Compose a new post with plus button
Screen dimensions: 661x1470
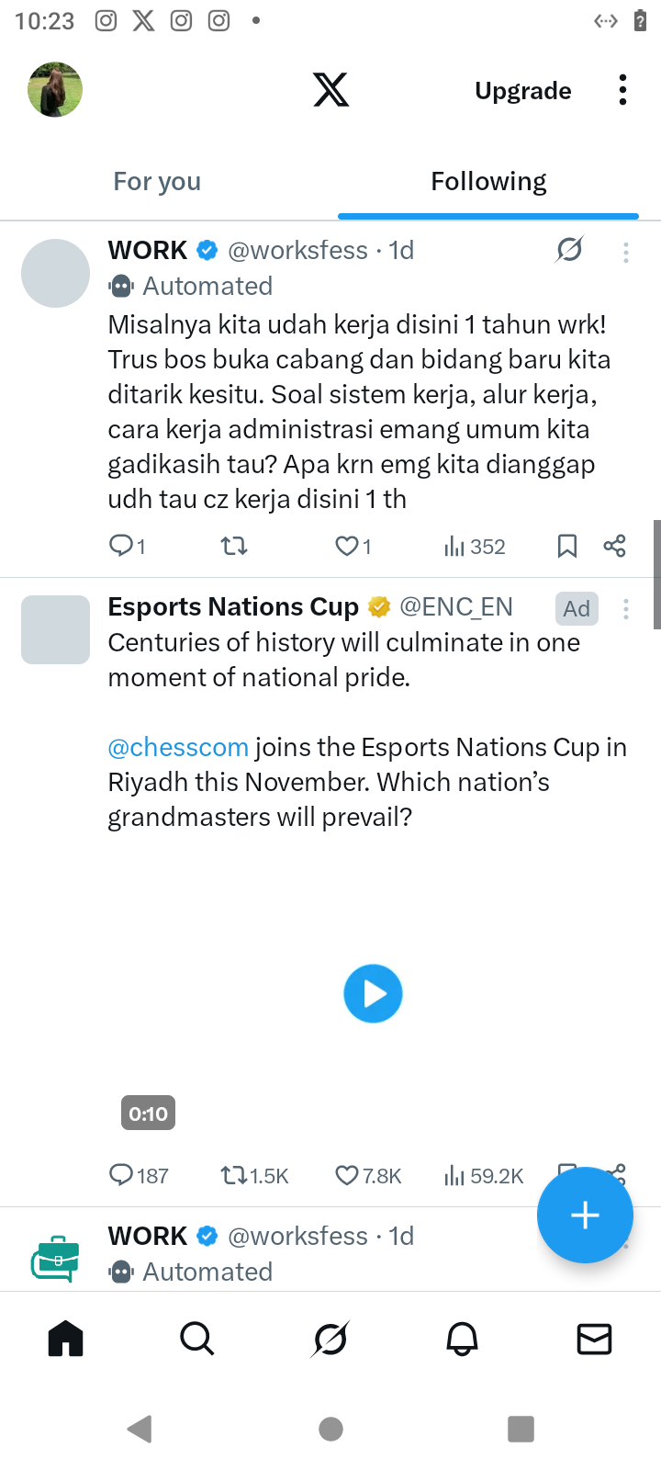pos(585,1215)
